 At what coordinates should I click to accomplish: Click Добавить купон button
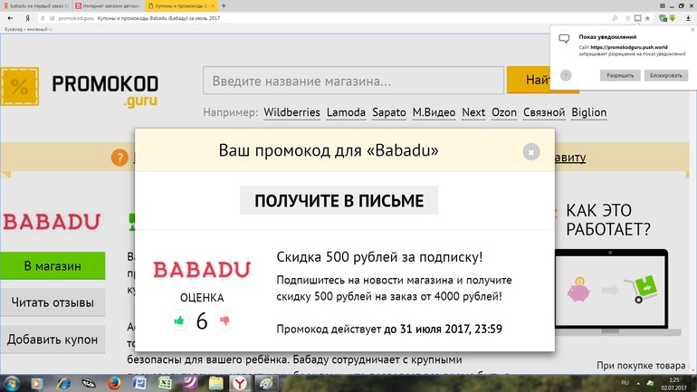coord(53,339)
